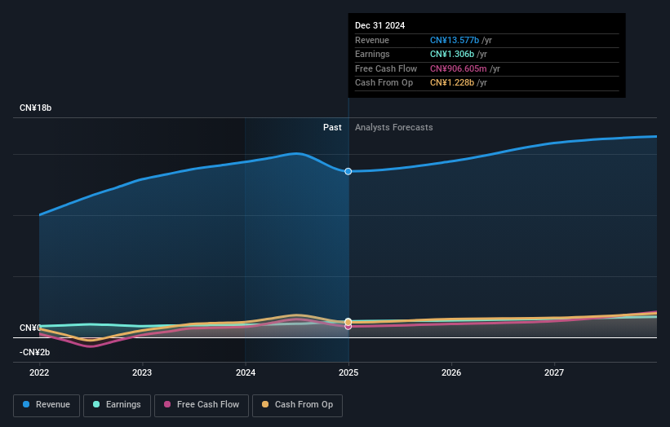The height and width of the screenshot is (427, 670).
Task: Toggle the Earnings legend series
Action: [x=117, y=405]
